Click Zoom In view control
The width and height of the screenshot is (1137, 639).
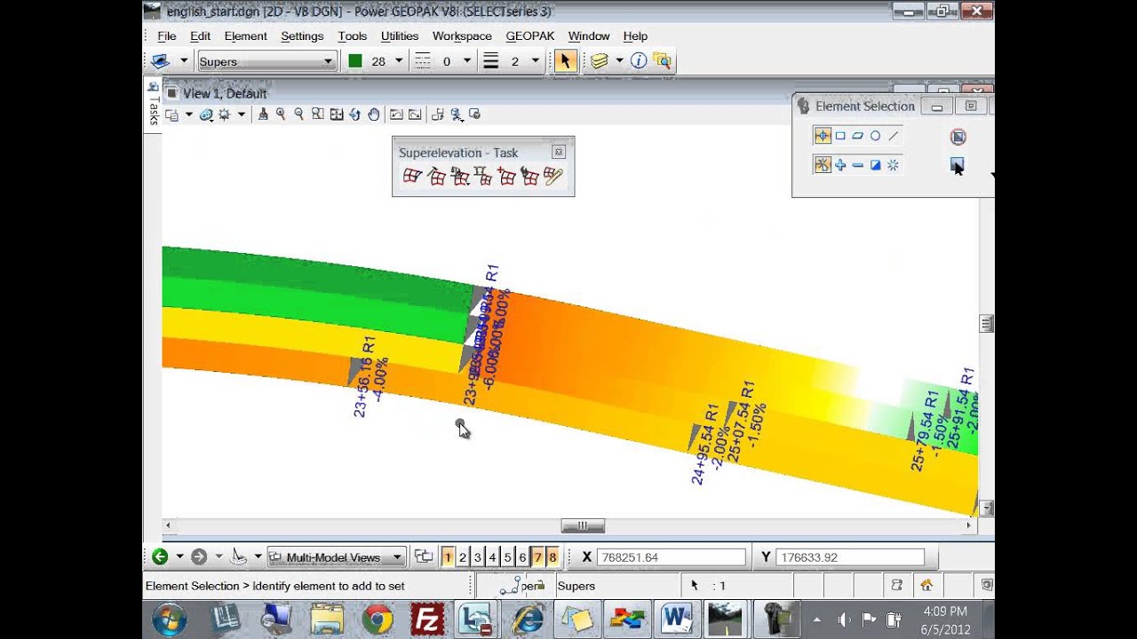[x=281, y=114]
